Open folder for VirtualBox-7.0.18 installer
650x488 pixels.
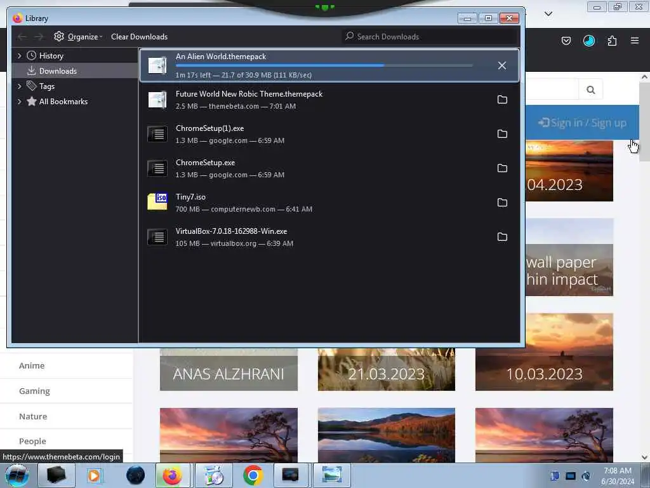pyautogui.click(x=502, y=236)
